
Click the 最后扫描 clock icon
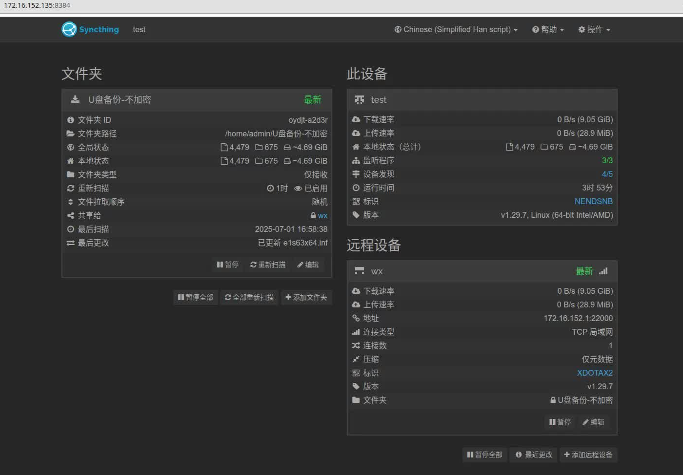coord(71,229)
